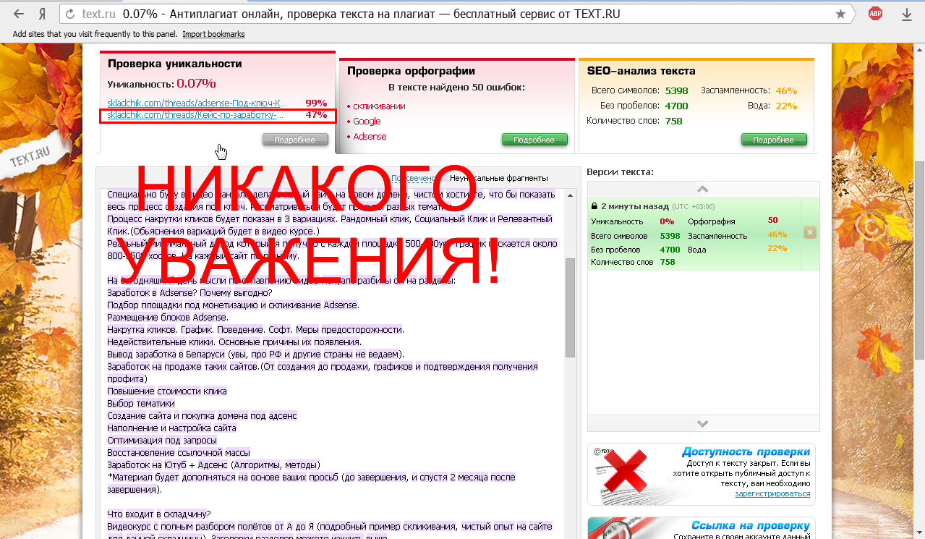Click the SEO-анализ текста panel heading
Viewport: 925px width, 539px height.
click(641, 71)
